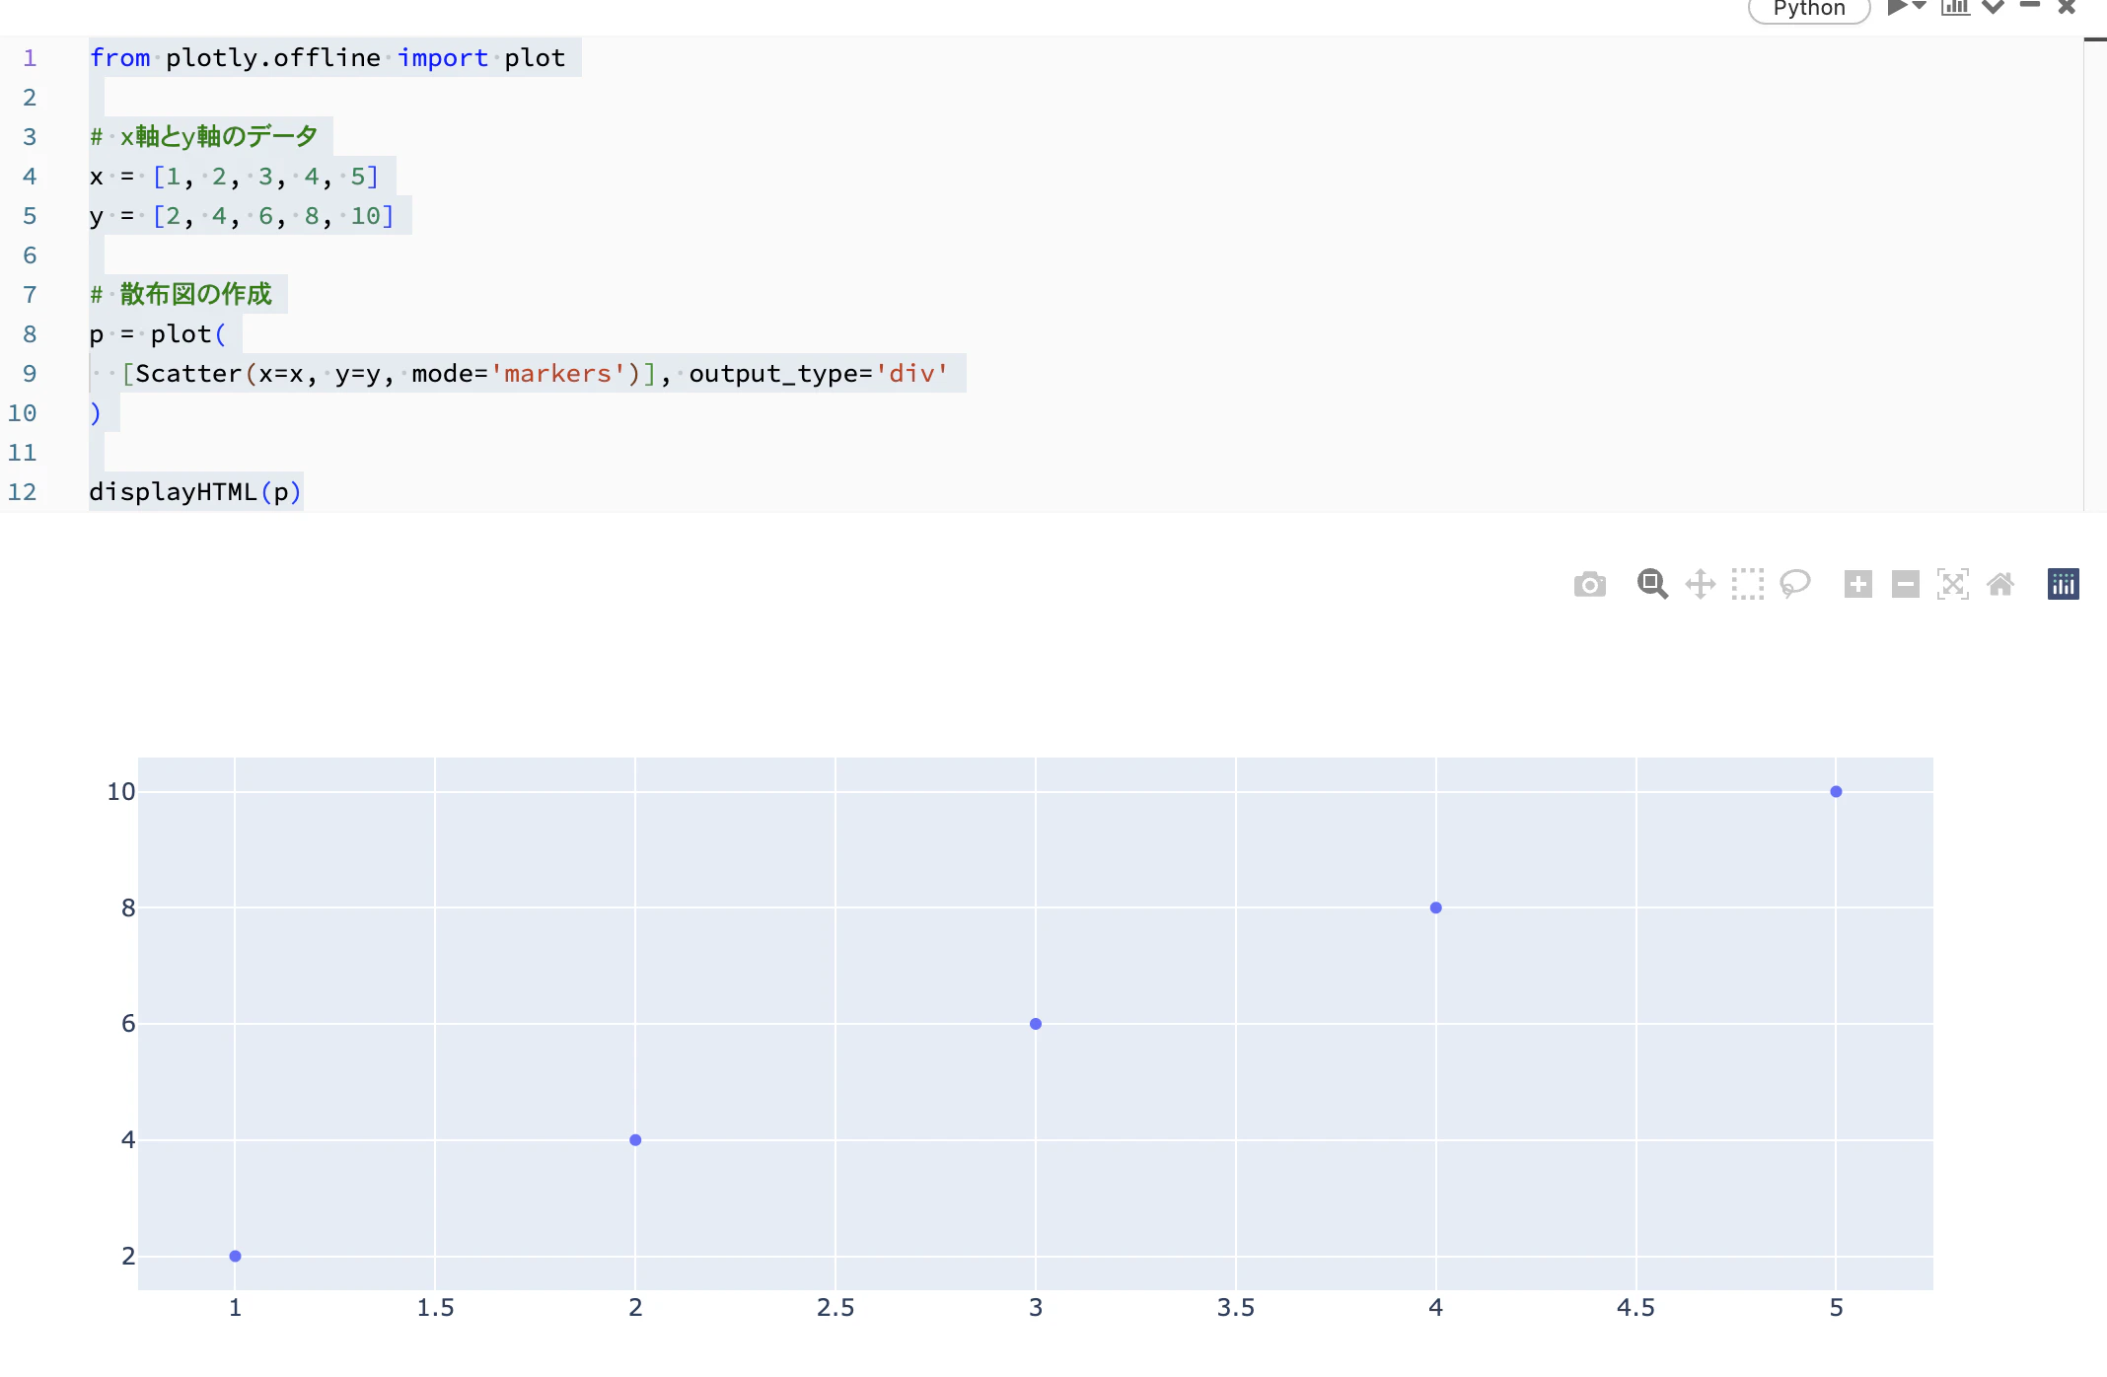Viewport: 2107px width, 1377px height.
Task: Download plot as PNG camera icon
Action: pos(1590,584)
